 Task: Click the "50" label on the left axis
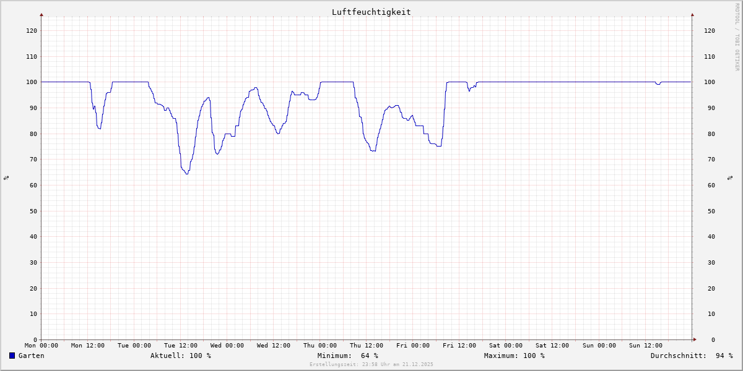pyautogui.click(x=33, y=211)
